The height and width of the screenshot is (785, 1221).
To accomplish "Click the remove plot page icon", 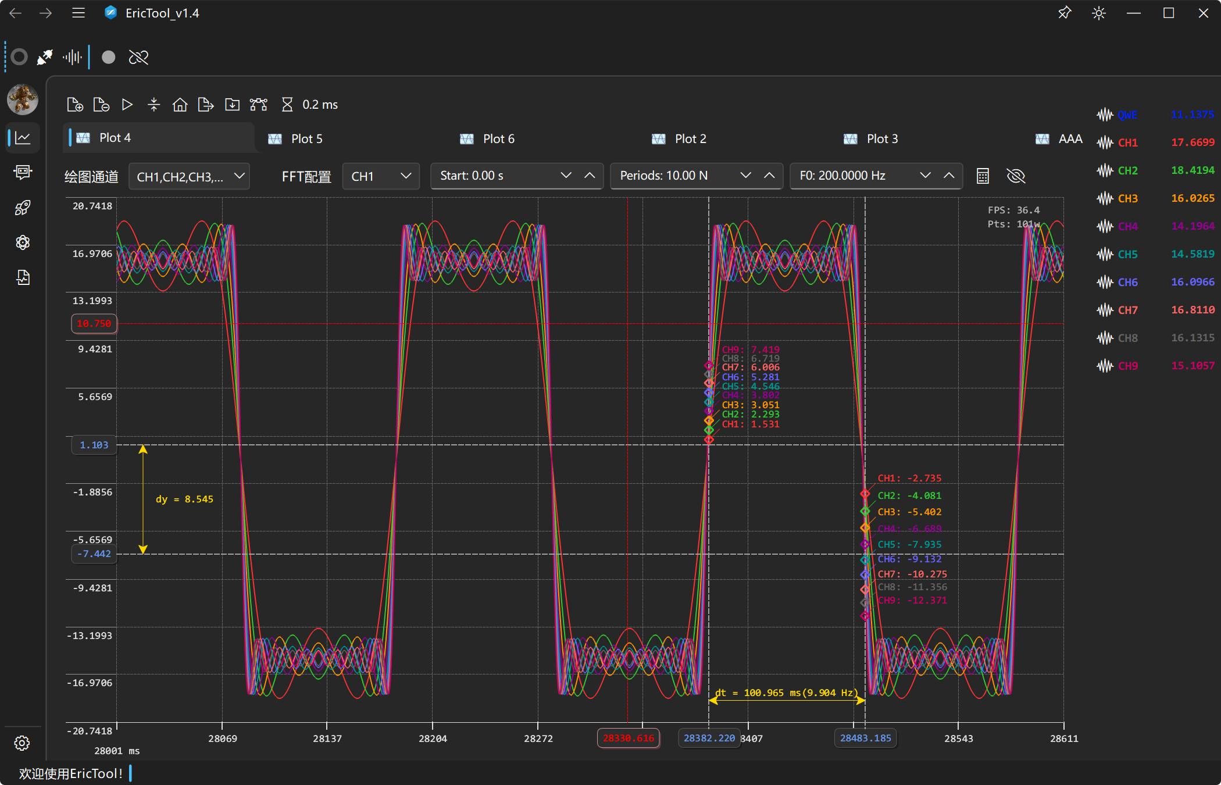I will click(x=101, y=105).
